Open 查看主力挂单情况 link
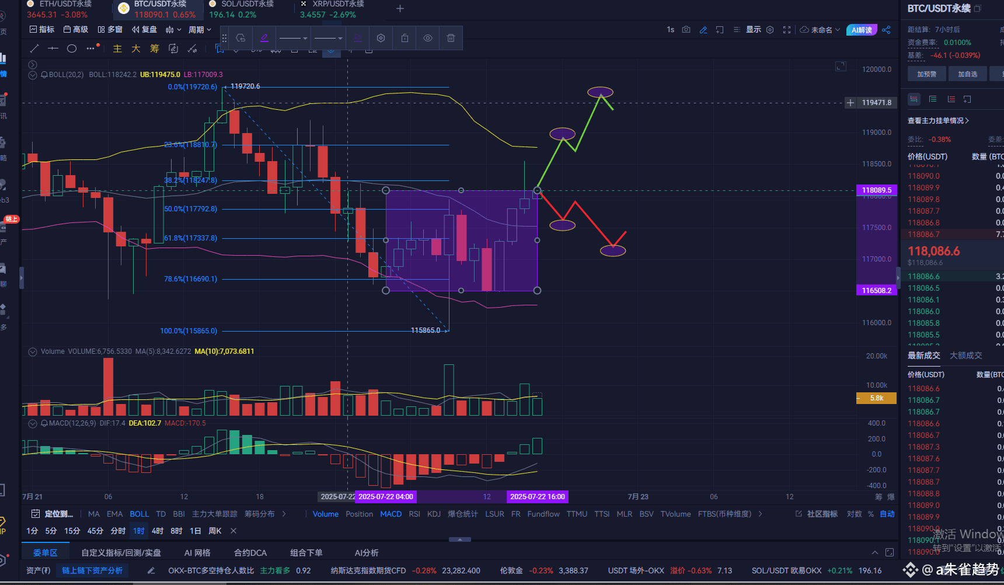Screen dimensions: 1004x585 938,121
